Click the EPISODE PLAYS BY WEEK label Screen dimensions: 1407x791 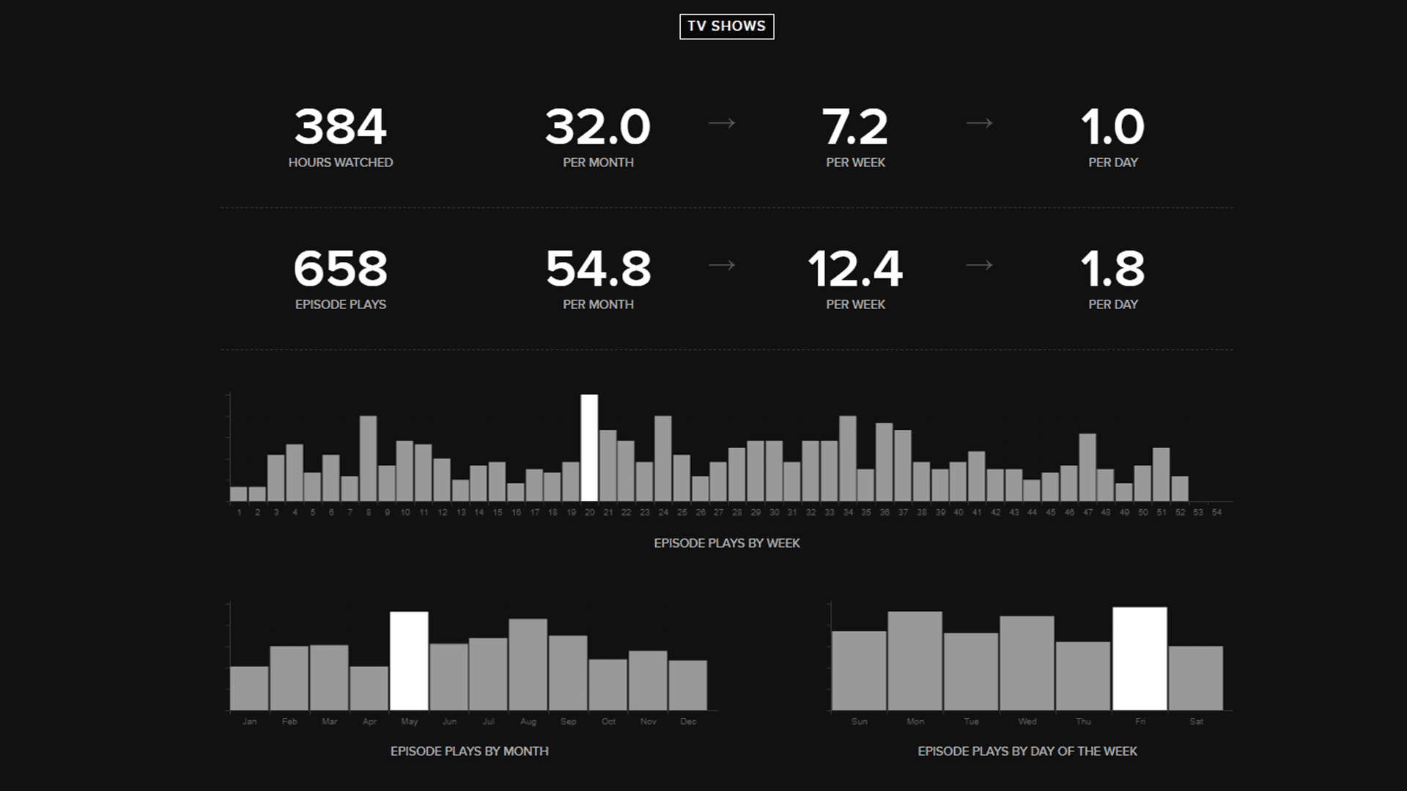point(727,543)
